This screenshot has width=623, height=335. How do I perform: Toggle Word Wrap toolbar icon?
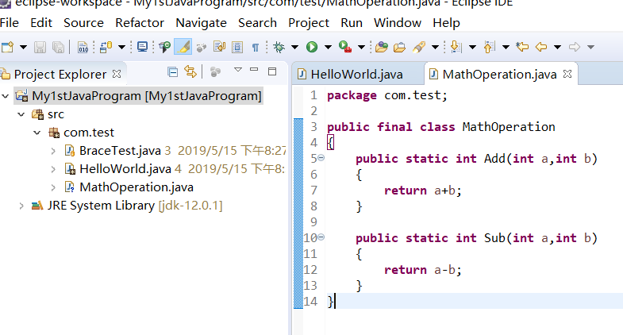[x=219, y=47]
